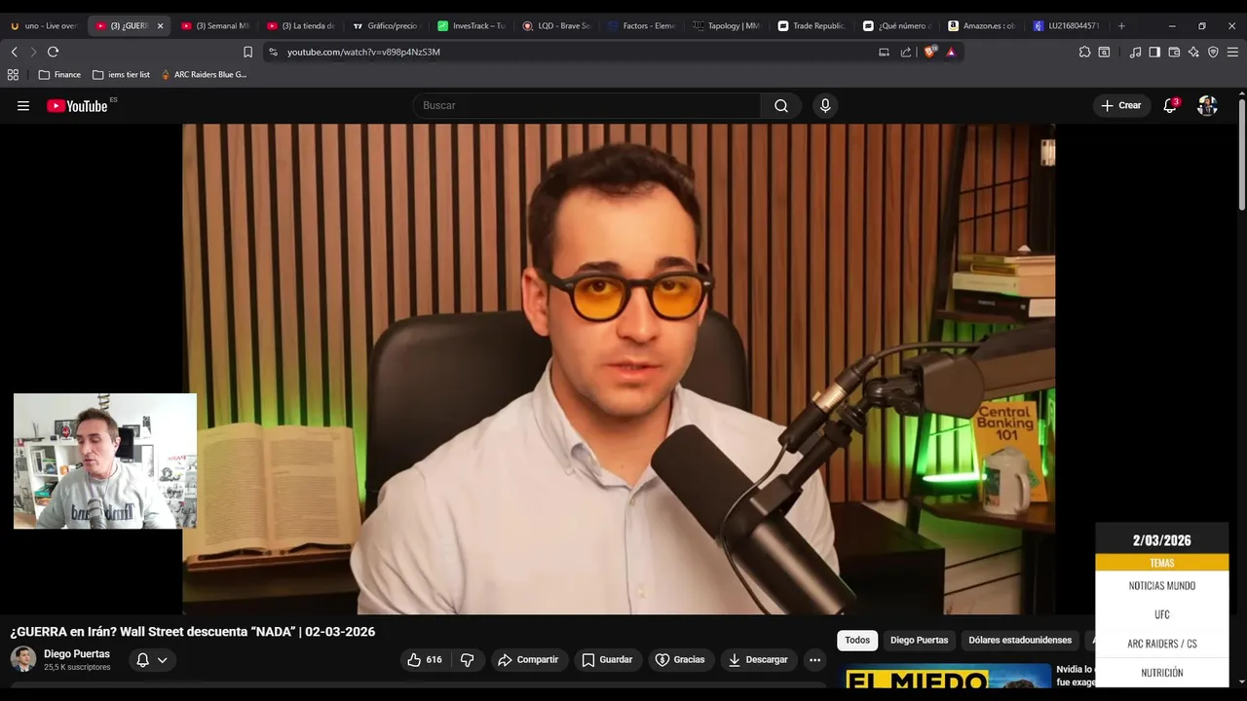Reload the page with the refresh icon
The width and height of the screenshot is (1247, 701).
[x=53, y=52]
